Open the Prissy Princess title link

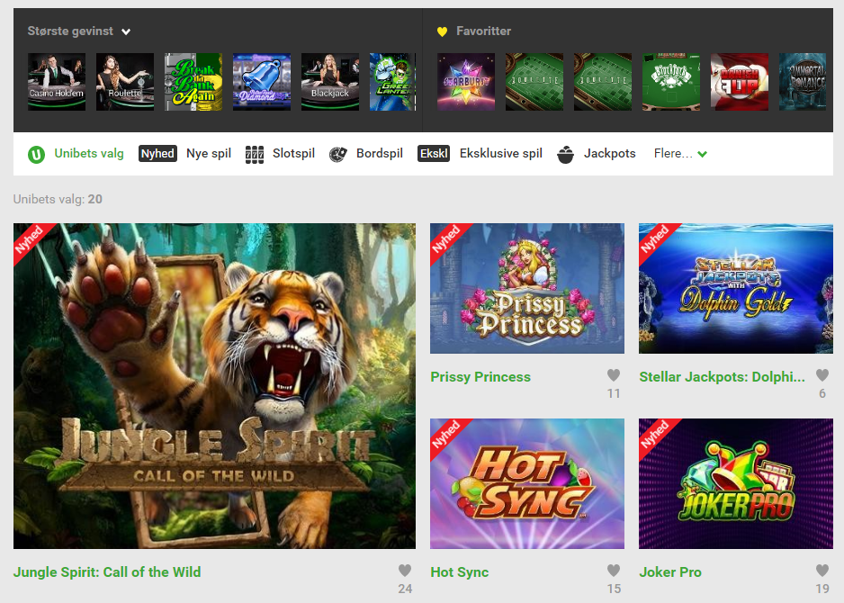(480, 377)
